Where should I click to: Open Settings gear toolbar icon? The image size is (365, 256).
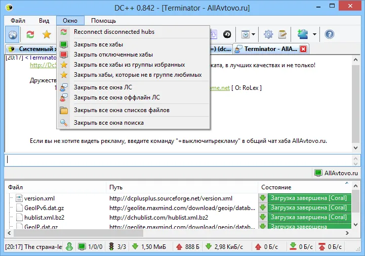268,34
